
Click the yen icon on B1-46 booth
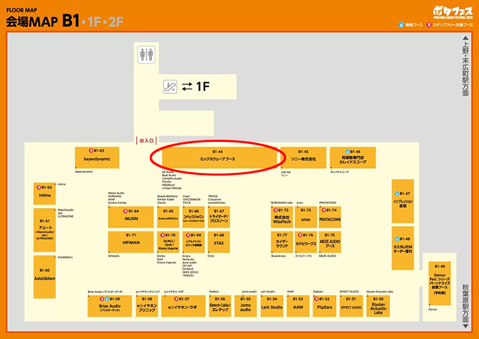[347, 152]
